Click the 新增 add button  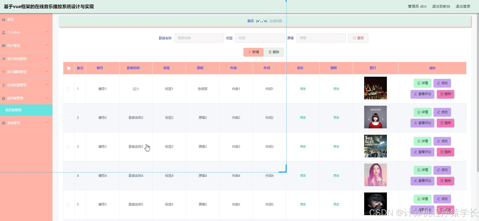click(253, 52)
